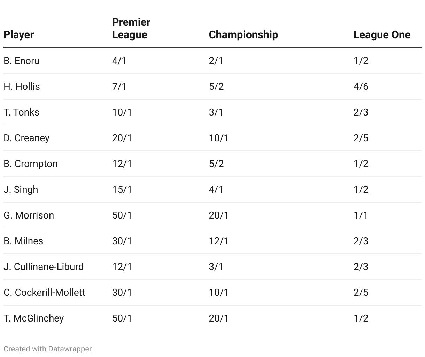Image resolution: width=425 pixels, height=357 pixels.
Task: Click the League One column header
Action: tap(382, 35)
